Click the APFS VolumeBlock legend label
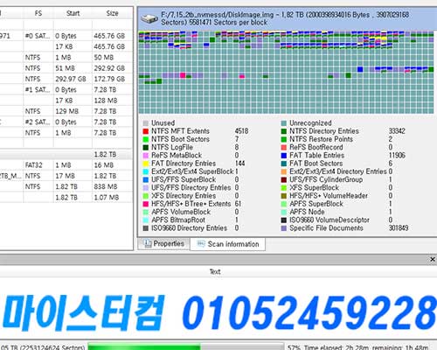 click(181, 212)
